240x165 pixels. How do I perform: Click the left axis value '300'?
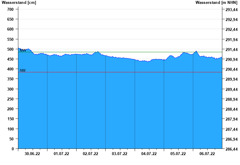(x=10, y=89)
